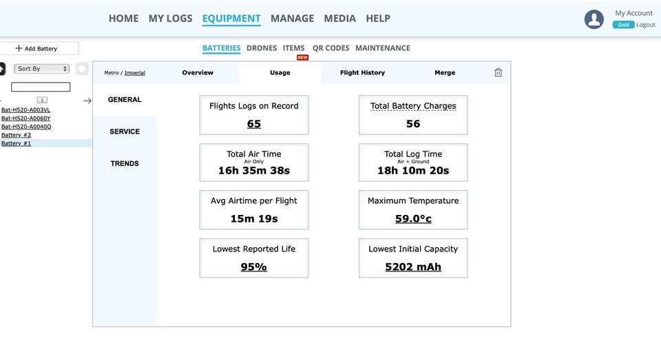Screen dimensions: 661x352
Task: Switch to the BATTERIES sub-tab
Action: coord(221,48)
